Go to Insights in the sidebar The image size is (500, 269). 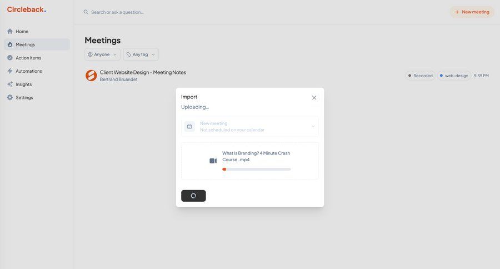click(23, 84)
